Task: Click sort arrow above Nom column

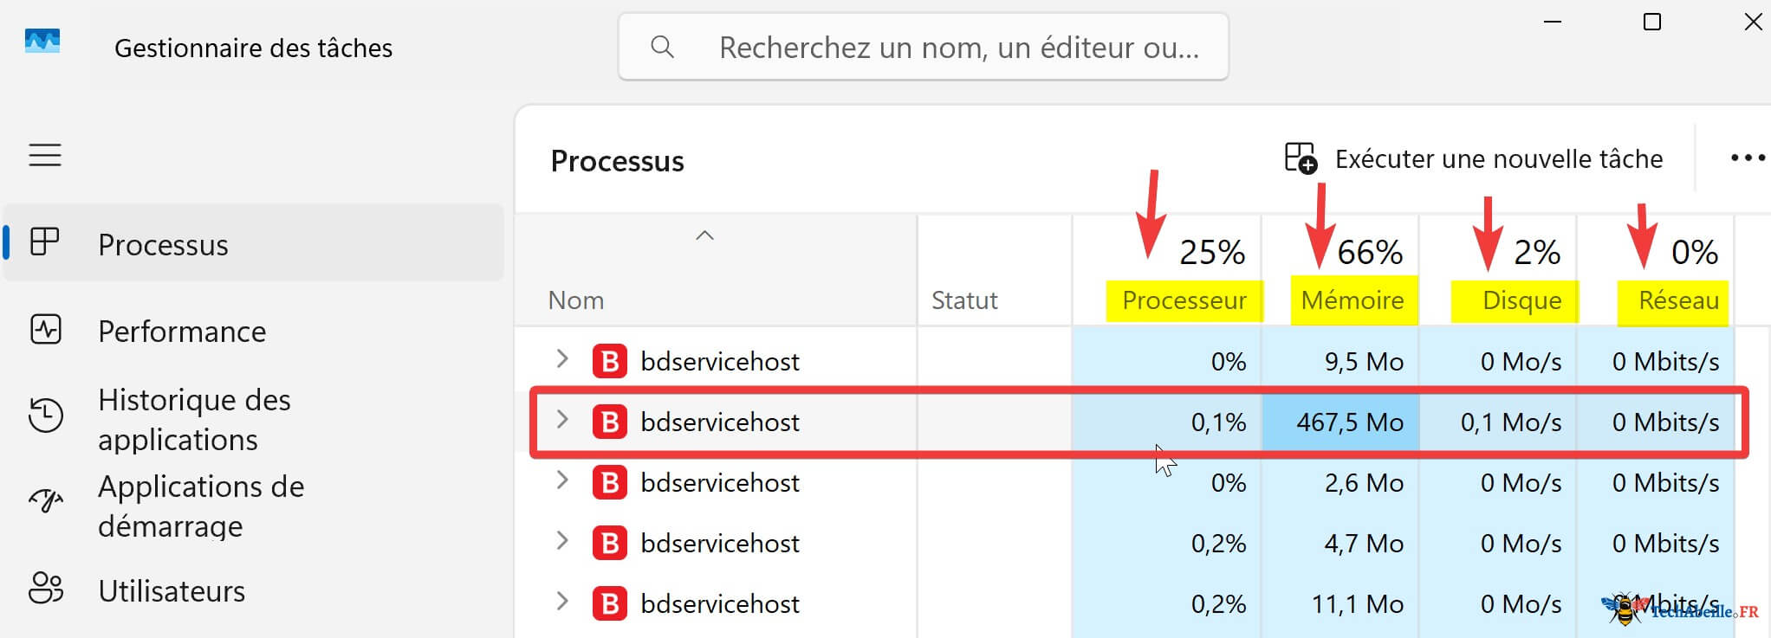Action: [705, 235]
